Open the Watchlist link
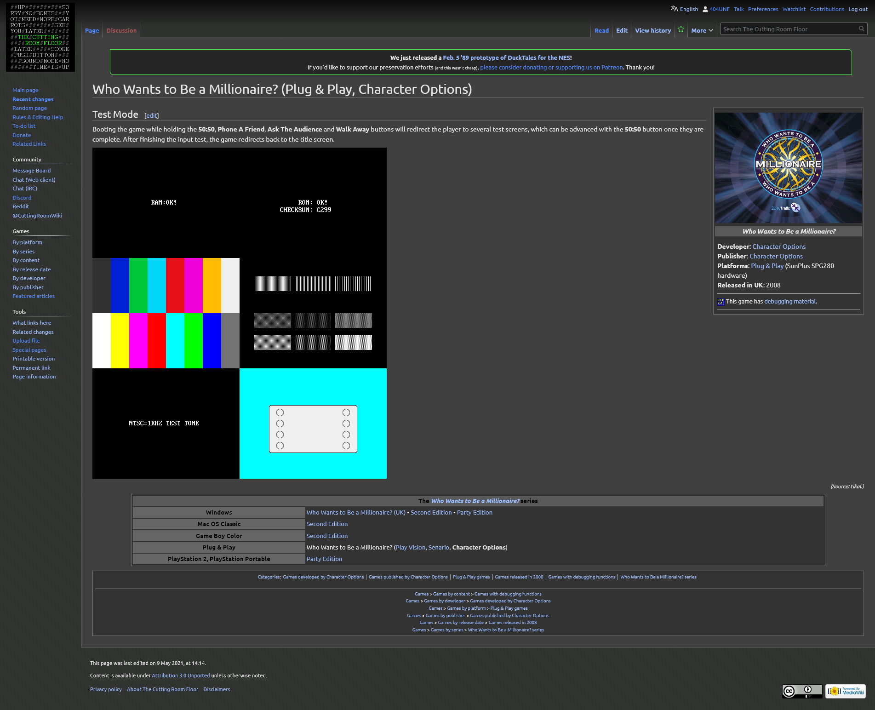This screenshot has width=875, height=710. (794, 9)
